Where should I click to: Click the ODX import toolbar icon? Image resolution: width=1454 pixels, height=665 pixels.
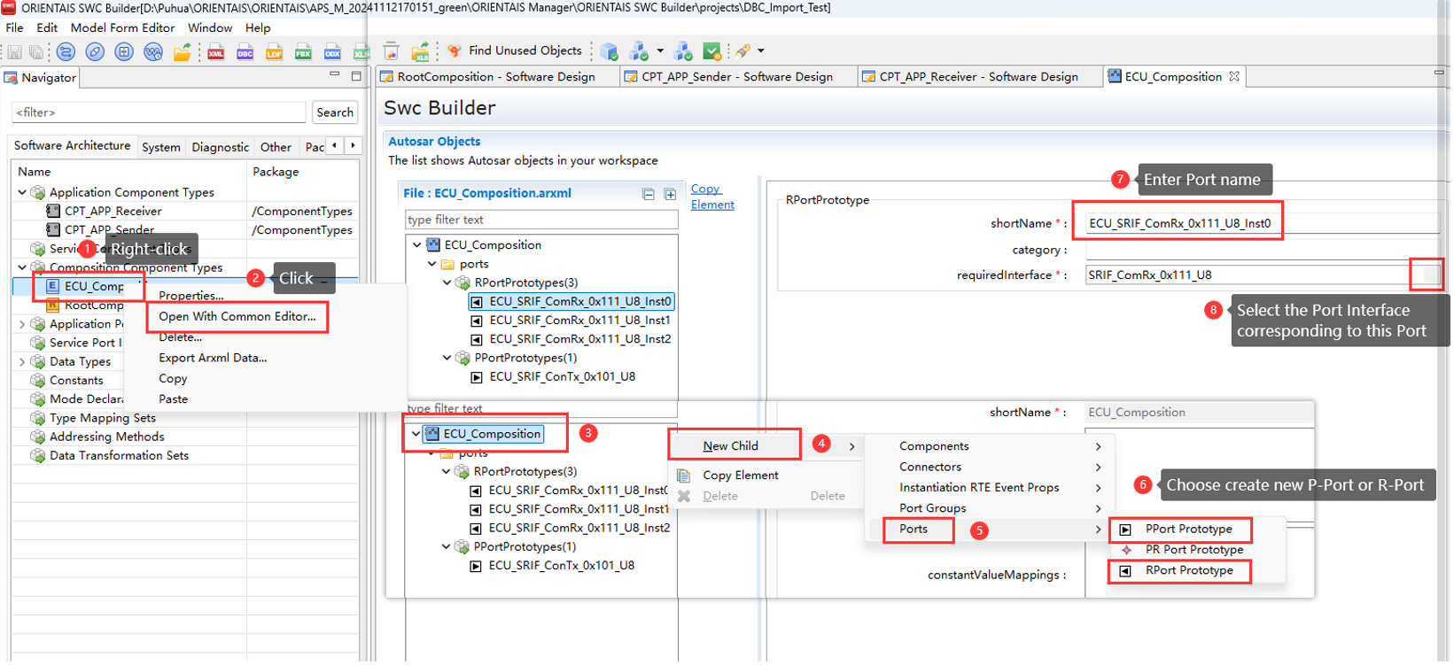332,52
